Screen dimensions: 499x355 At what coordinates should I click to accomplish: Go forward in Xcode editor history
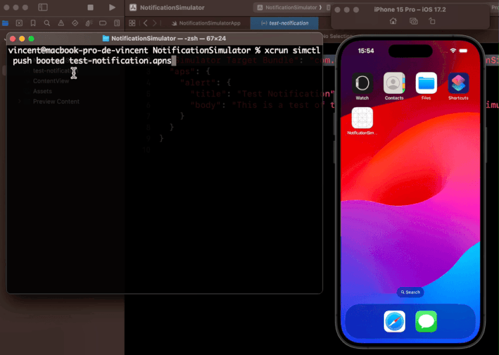154,23
